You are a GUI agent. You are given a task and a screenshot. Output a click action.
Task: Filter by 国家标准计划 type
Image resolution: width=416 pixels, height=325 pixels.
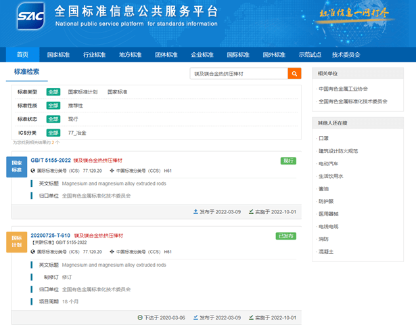pyautogui.click(x=83, y=92)
